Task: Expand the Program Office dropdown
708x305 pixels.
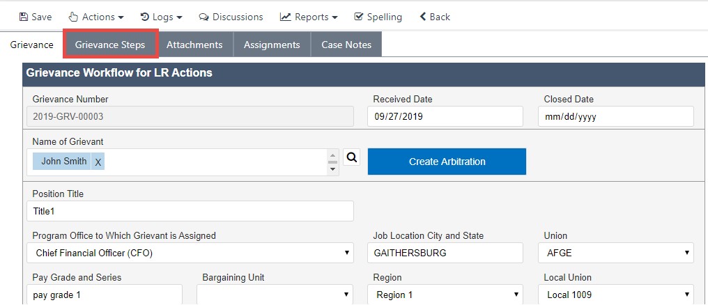Action: pyautogui.click(x=190, y=253)
